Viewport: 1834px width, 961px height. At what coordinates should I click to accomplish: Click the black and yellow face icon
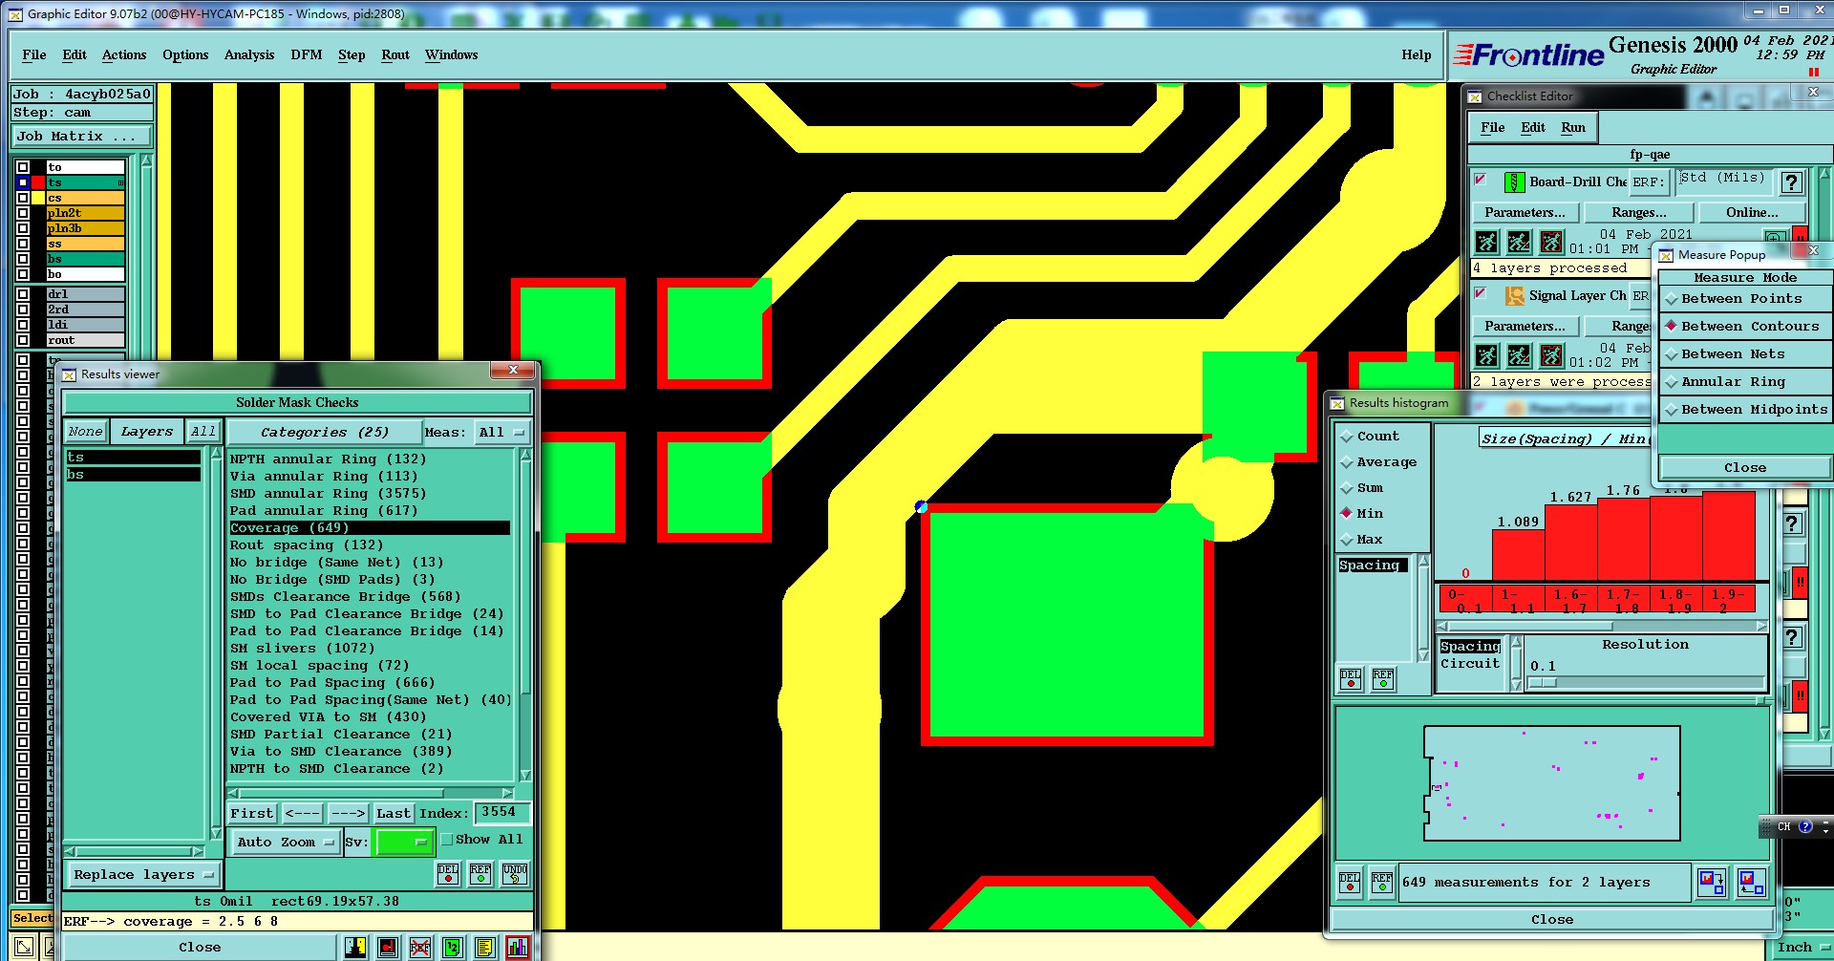pos(355,947)
